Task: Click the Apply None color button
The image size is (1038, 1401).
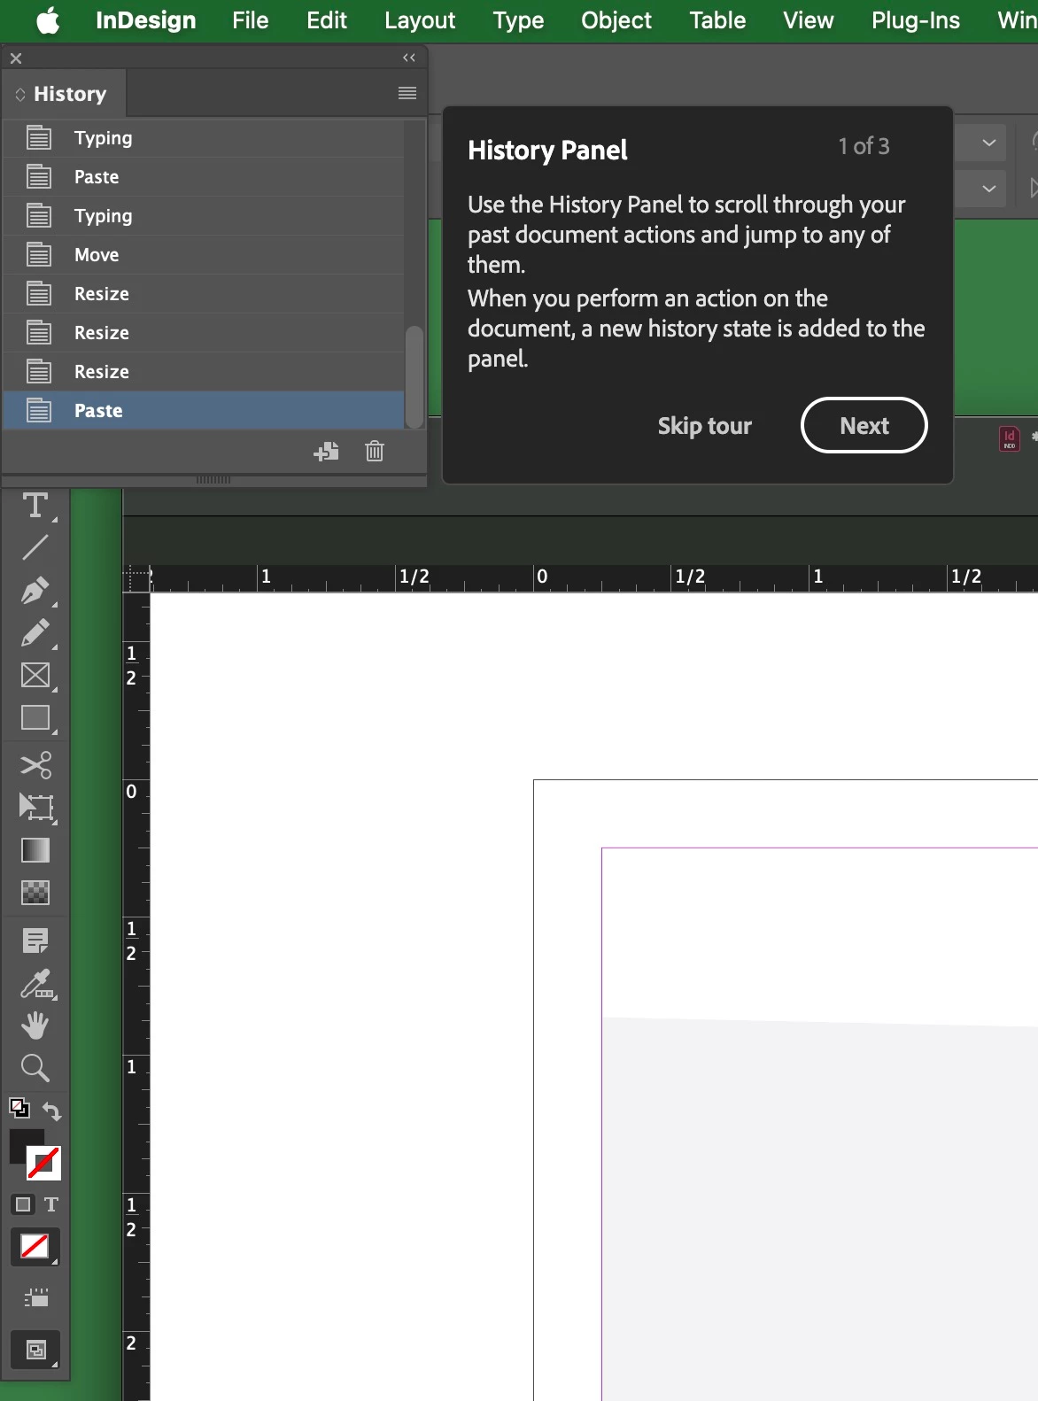Action: [35, 1247]
